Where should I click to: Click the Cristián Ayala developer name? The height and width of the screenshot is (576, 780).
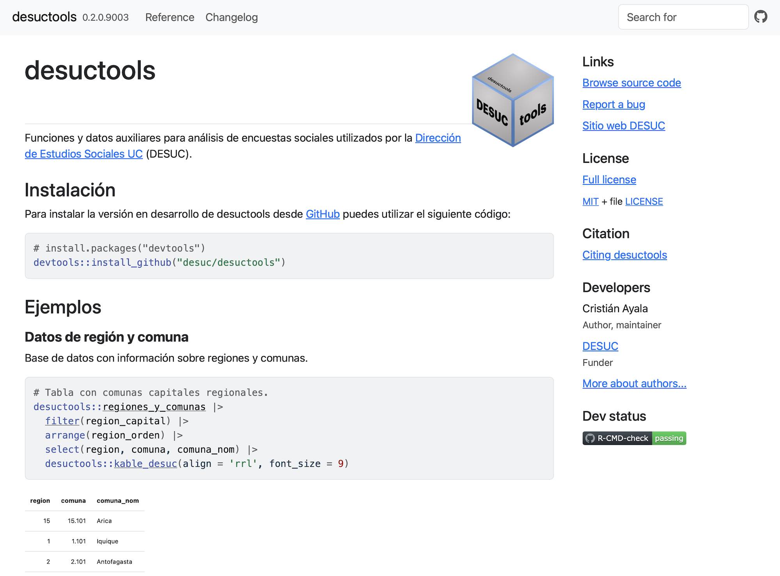[x=615, y=308]
